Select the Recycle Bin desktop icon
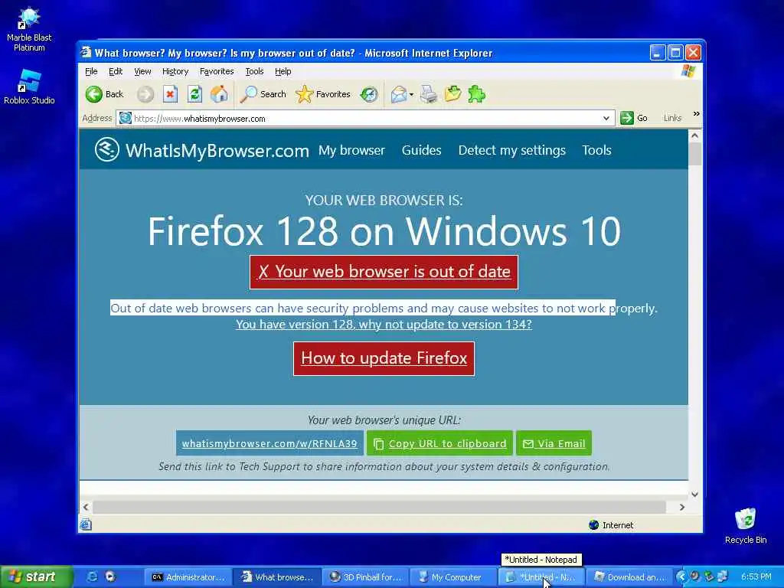The height and width of the screenshot is (588, 784). pos(746,526)
